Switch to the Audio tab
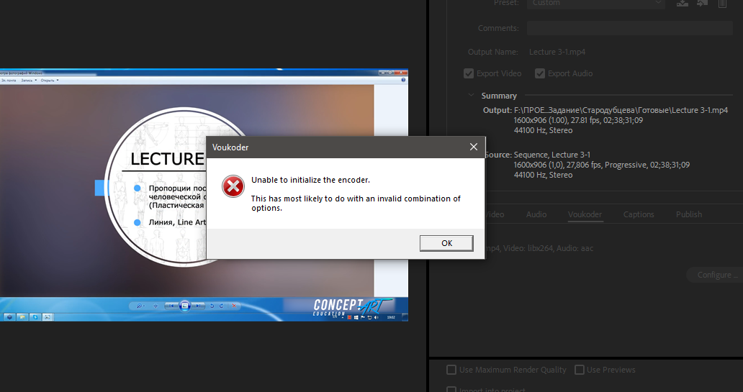Viewport: 743px width, 392px height. pos(536,214)
